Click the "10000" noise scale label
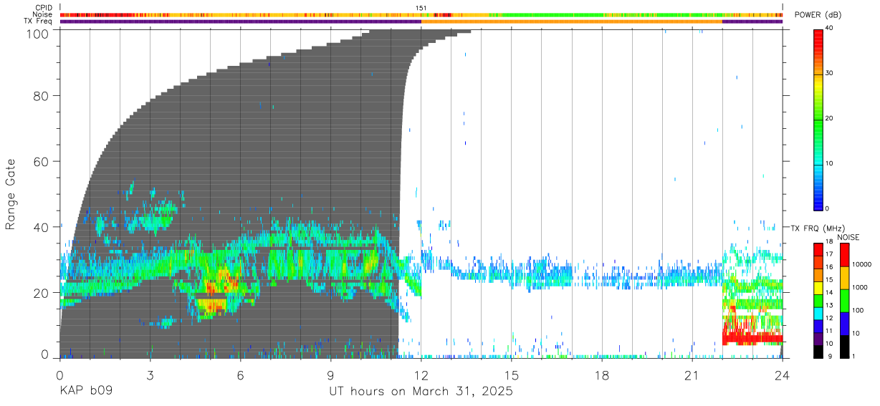Screen dimensions: 880x406 pos(861,264)
